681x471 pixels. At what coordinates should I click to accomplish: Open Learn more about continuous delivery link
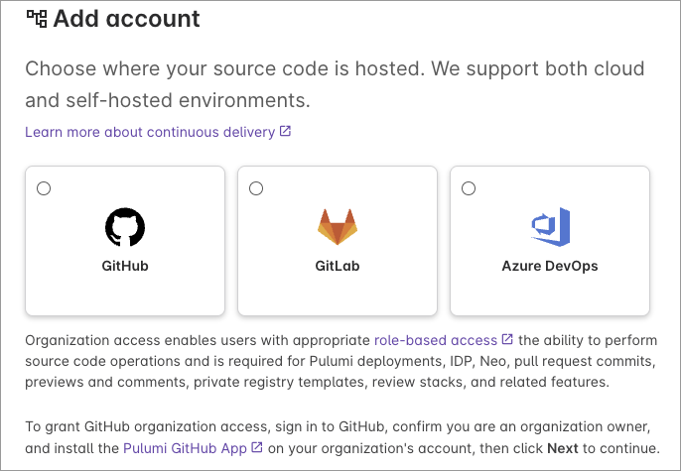[150, 132]
